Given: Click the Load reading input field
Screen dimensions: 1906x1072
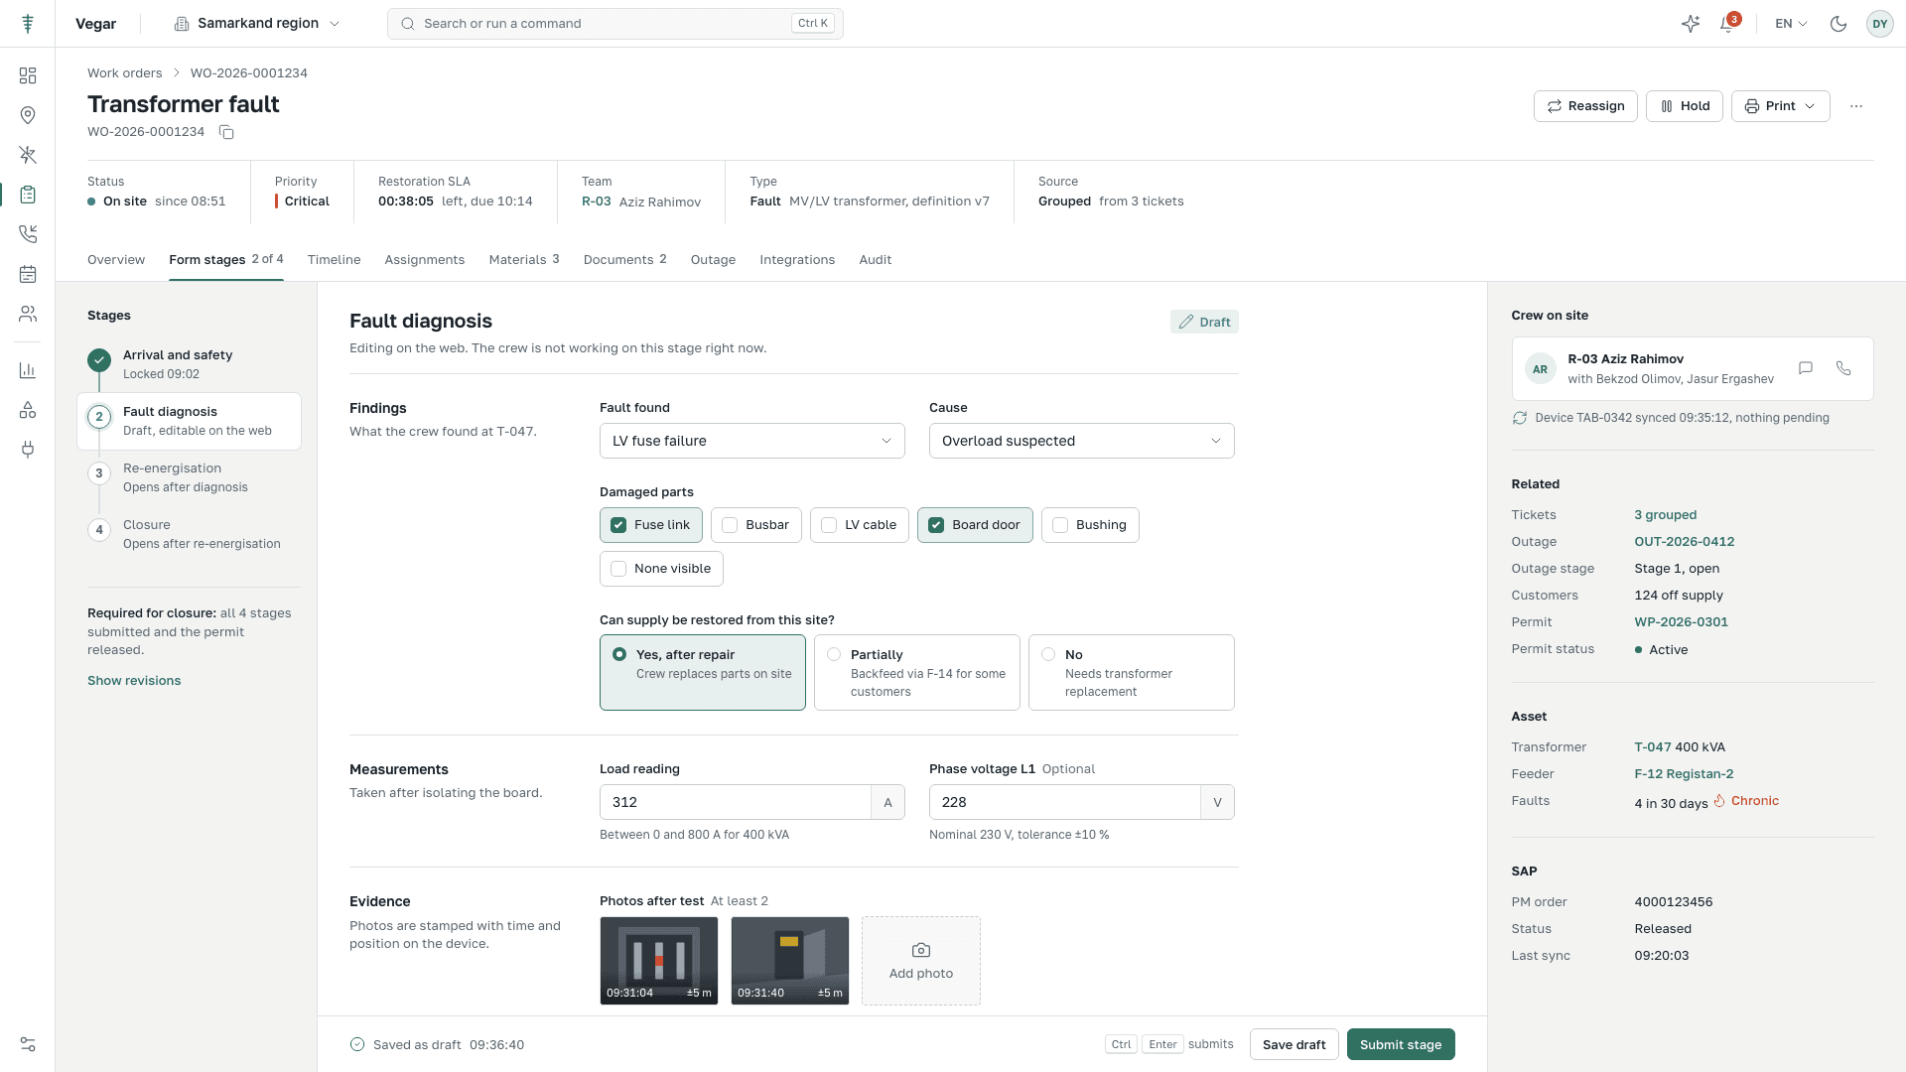Looking at the screenshot, I should pyautogui.click(x=735, y=802).
